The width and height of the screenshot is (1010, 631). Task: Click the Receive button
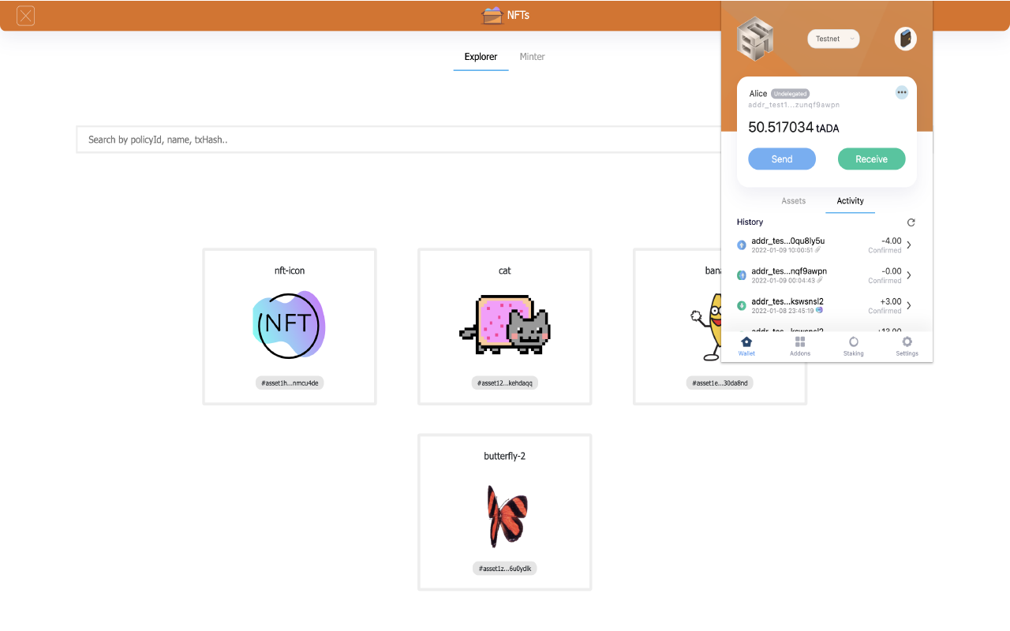pyautogui.click(x=872, y=159)
